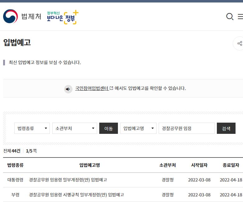The width and height of the screenshot is (243, 202).
Task: Open the 국민참여입법센터 link
Action: (91, 88)
